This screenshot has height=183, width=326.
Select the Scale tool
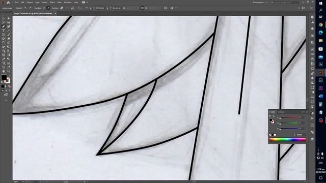tap(9, 43)
